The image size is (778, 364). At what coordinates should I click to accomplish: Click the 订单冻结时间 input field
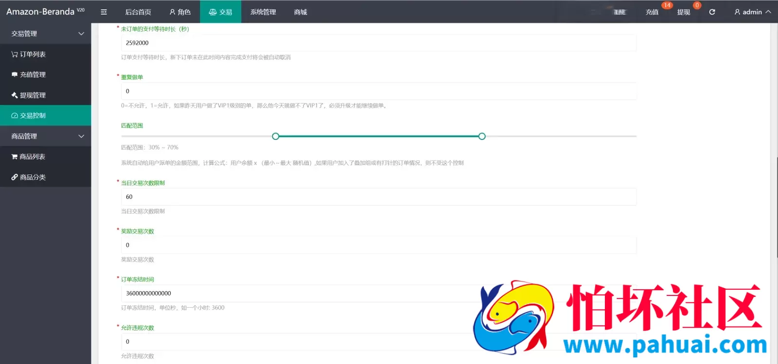click(x=379, y=293)
